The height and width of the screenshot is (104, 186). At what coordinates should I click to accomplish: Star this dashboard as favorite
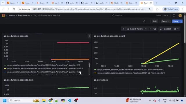pyautogui.click(x=144, y=21)
